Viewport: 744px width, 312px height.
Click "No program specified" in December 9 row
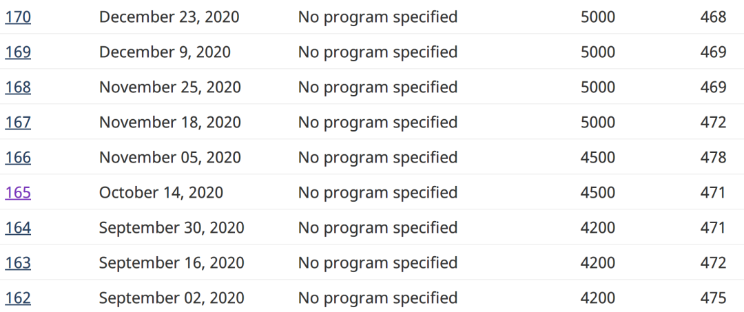coord(378,52)
